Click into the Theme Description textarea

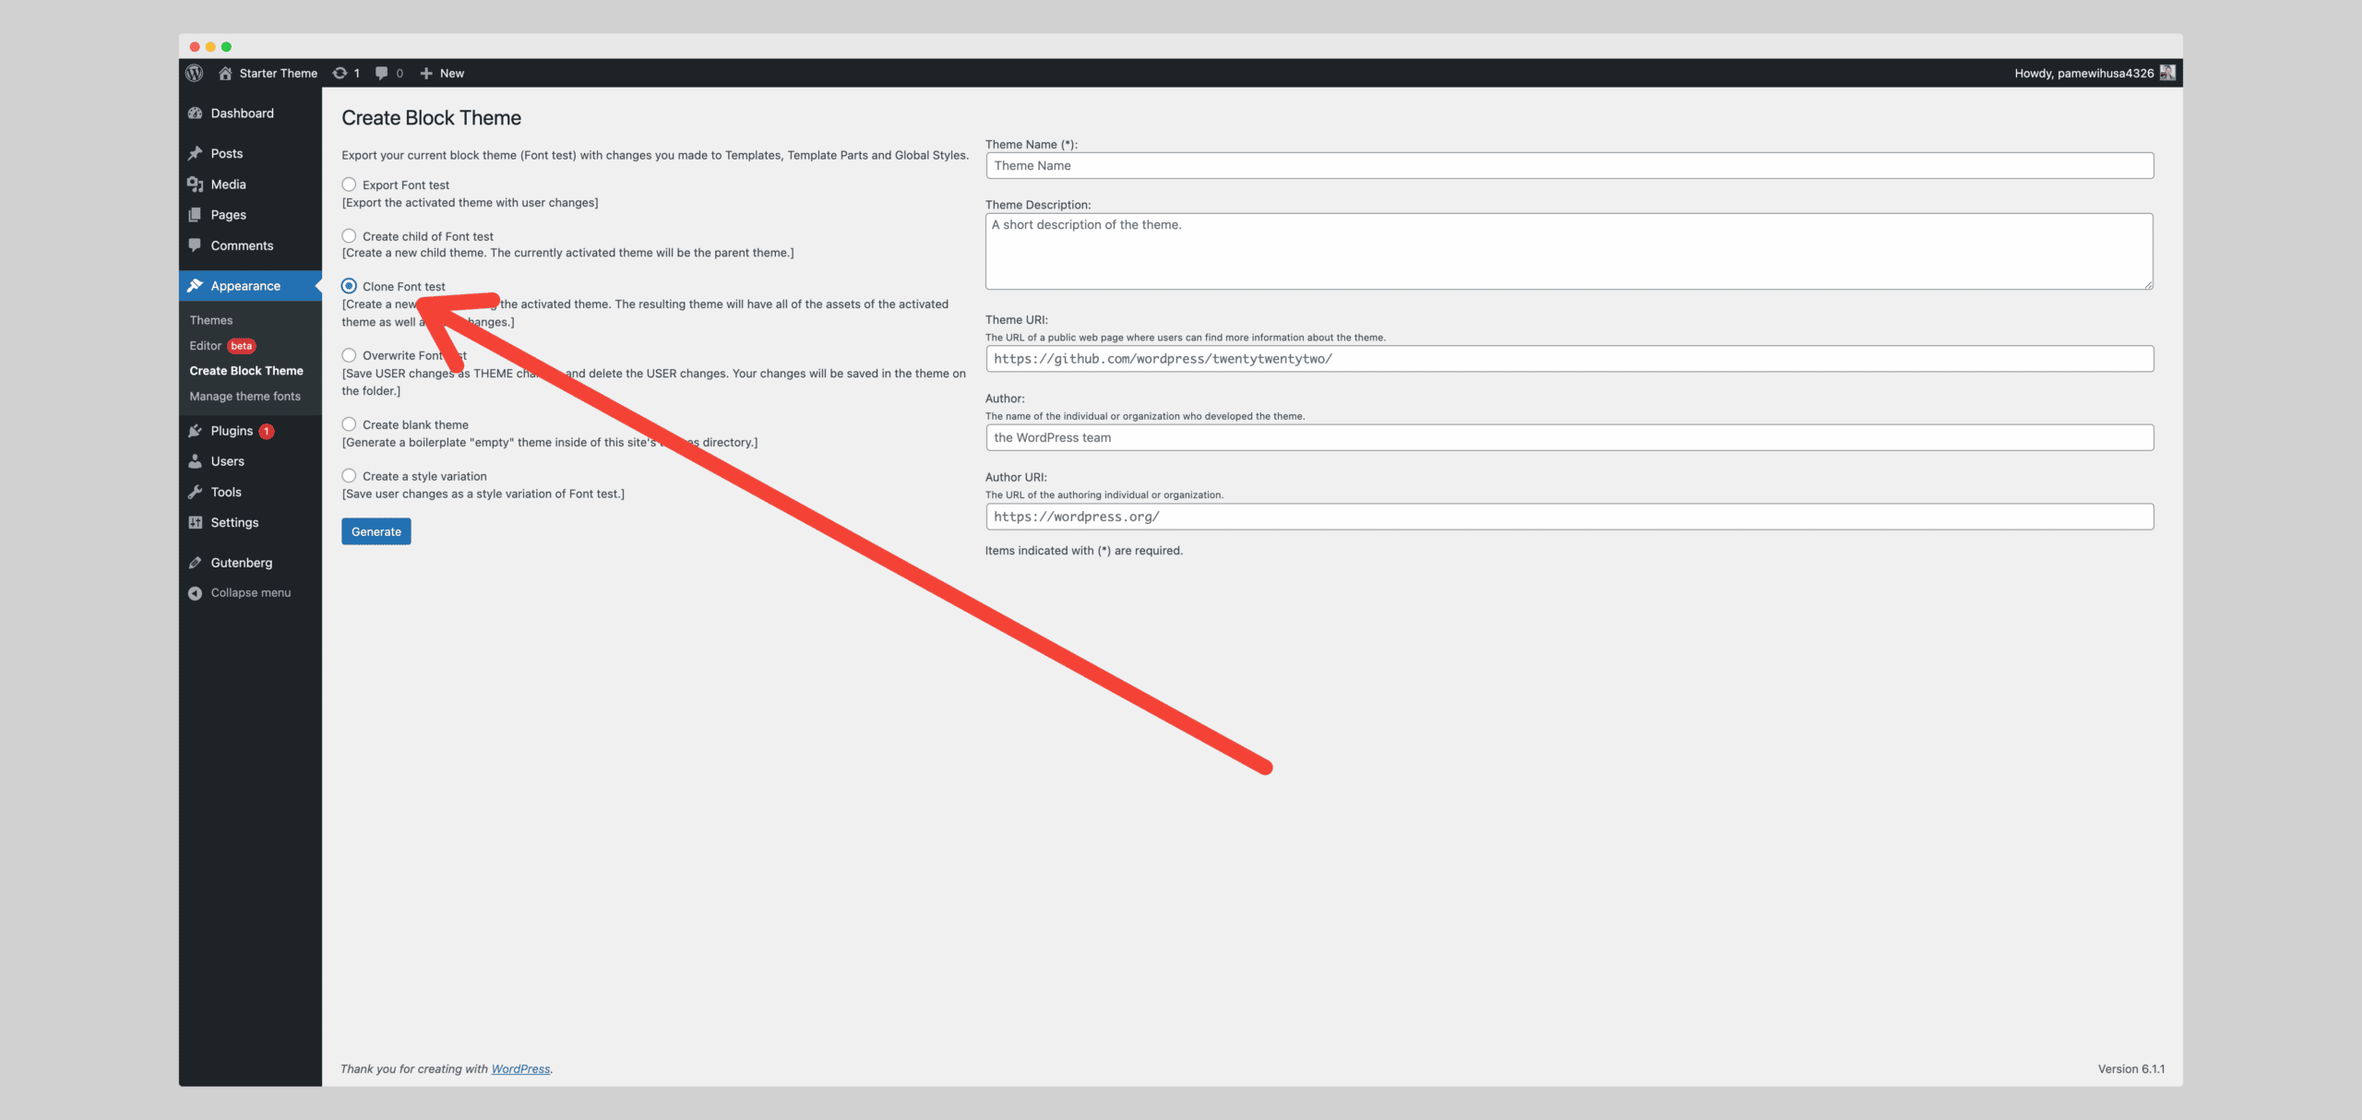(x=1569, y=252)
